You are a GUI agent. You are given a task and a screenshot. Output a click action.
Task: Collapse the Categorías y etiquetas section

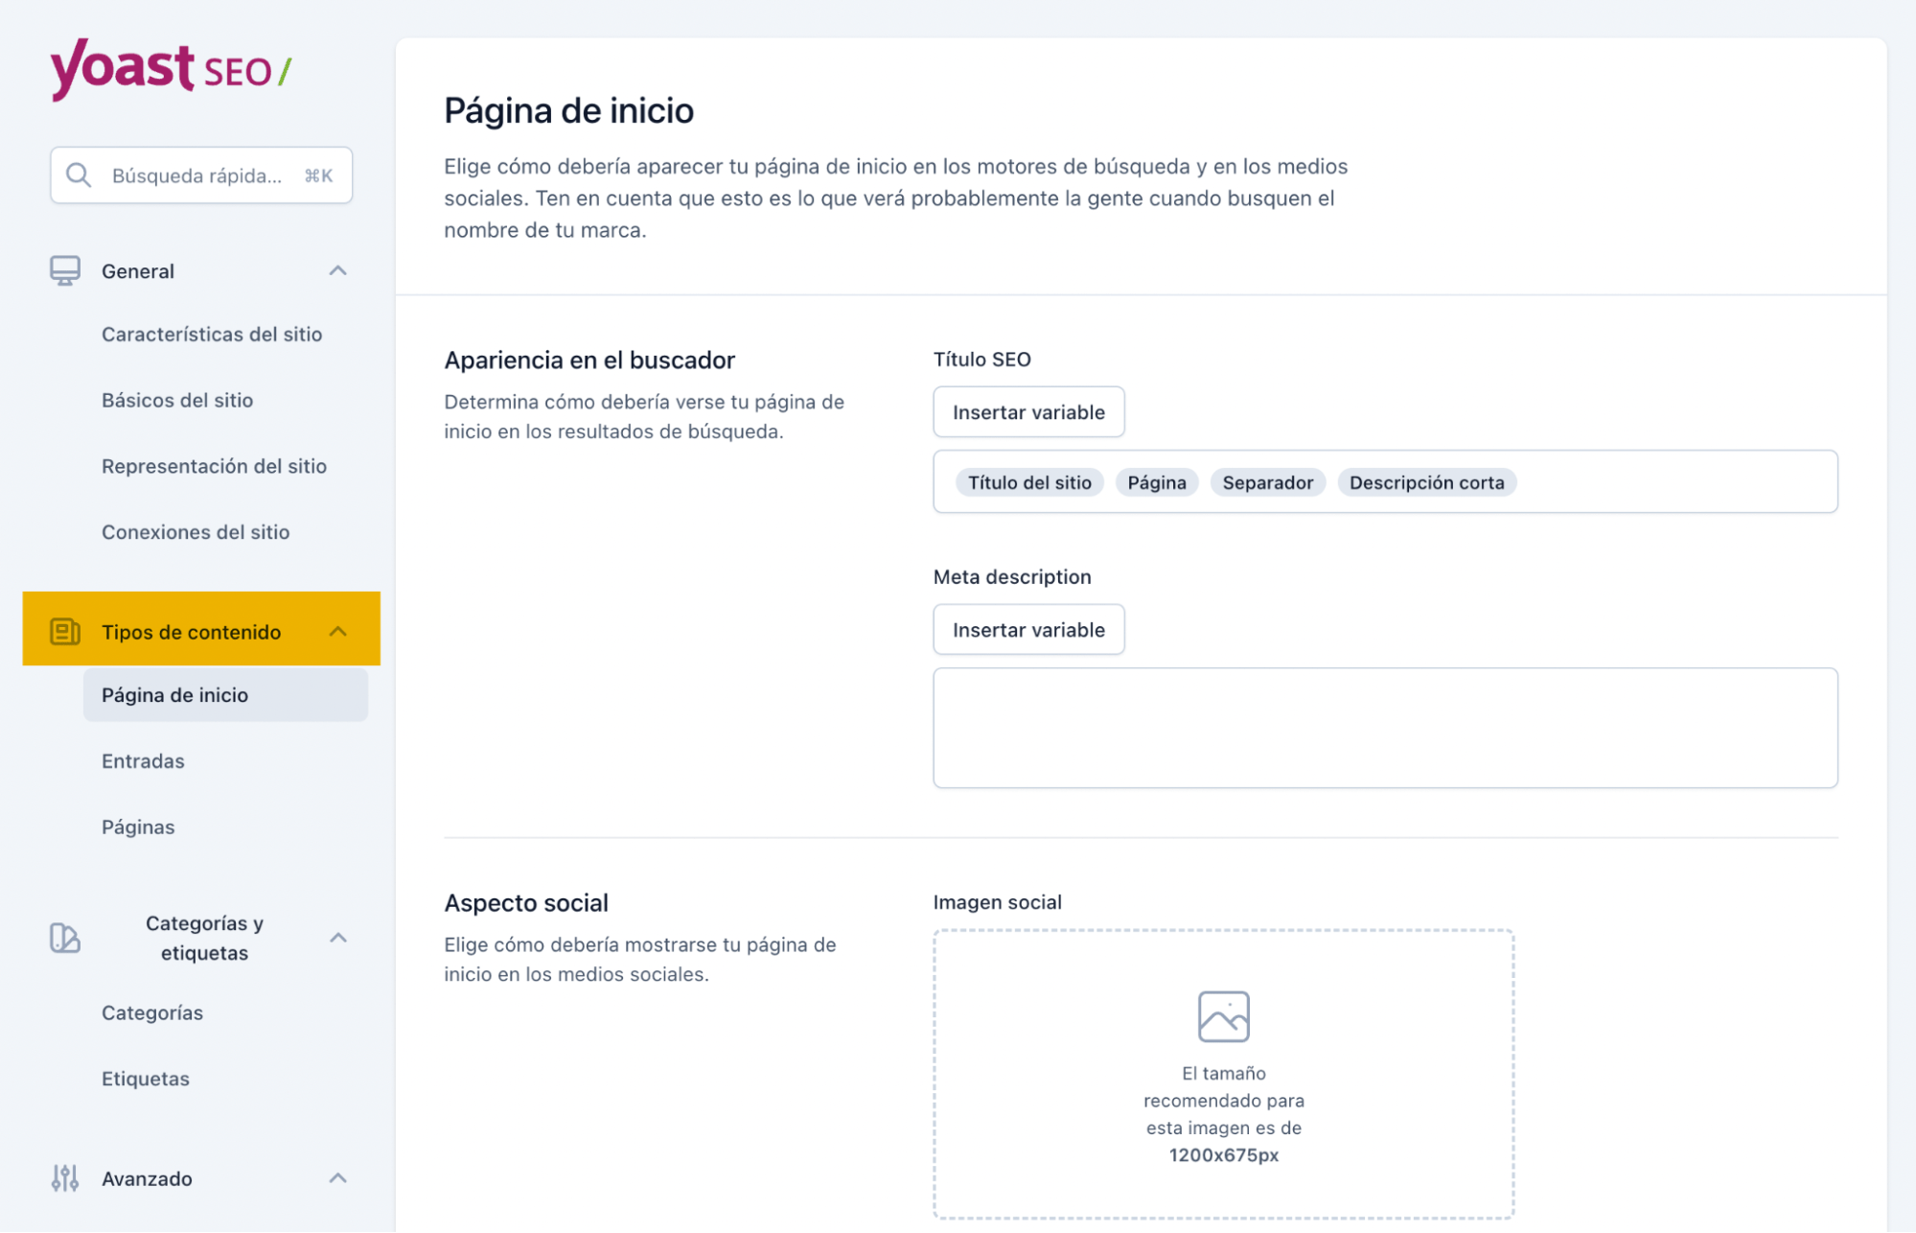pyautogui.click(x=337, y=939)
